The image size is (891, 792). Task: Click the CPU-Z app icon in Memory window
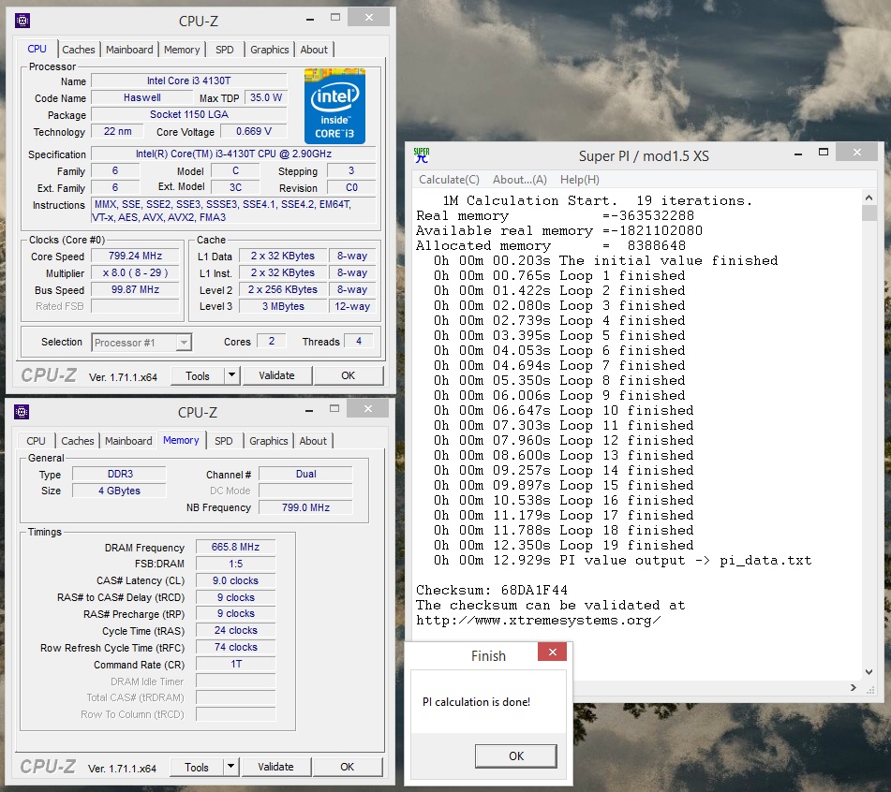point(22,412)
